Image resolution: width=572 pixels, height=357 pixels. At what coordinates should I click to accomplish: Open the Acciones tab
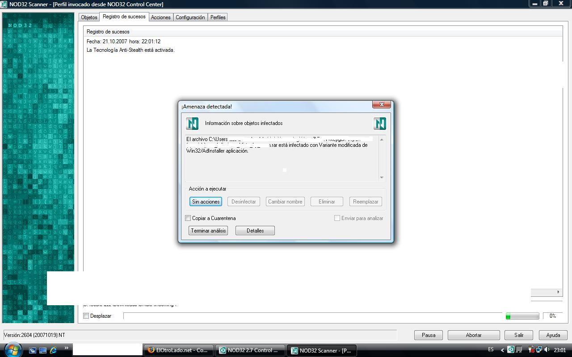[160, 17]
